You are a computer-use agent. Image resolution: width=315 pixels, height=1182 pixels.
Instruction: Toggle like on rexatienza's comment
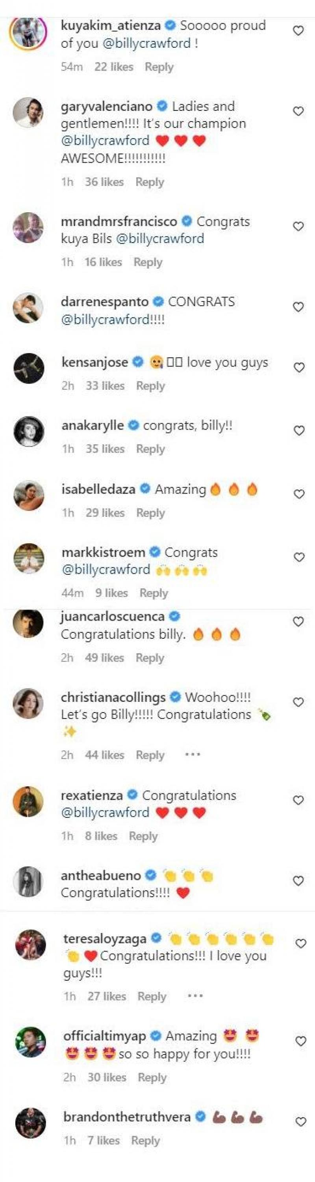pyautogui.click(x=298, y=800)
